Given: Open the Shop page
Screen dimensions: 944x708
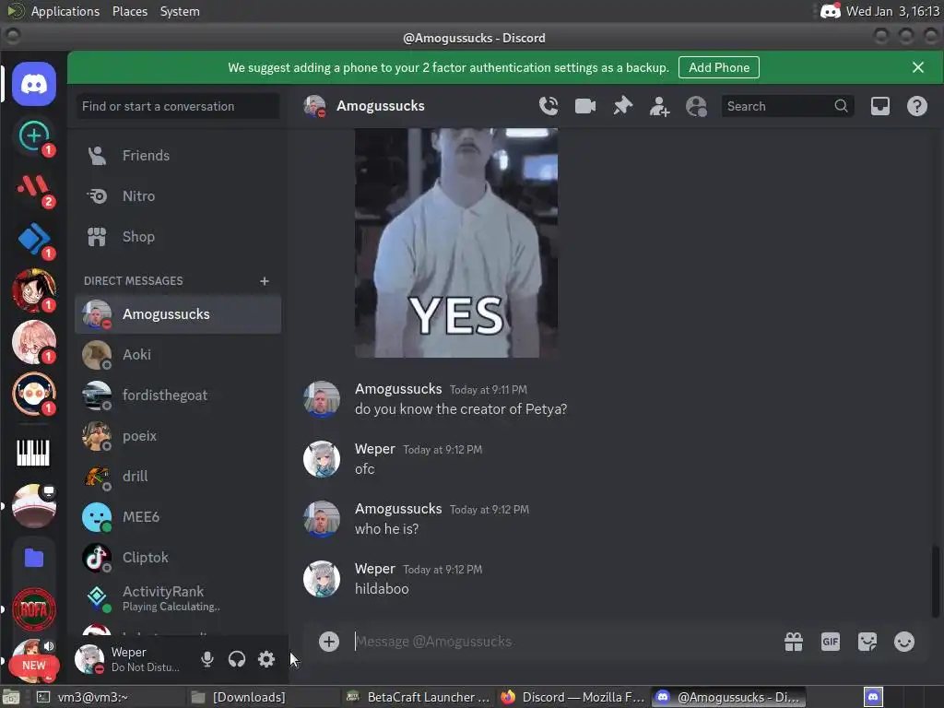Looking at the screenshot, I should (178, 237).
